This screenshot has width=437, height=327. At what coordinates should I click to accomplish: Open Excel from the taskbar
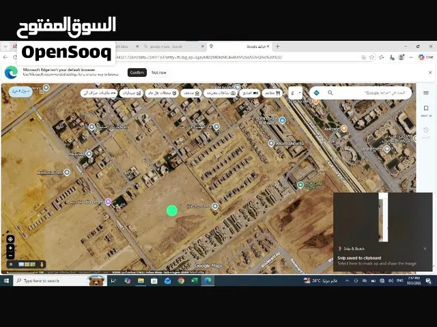(x=194, y=281)
